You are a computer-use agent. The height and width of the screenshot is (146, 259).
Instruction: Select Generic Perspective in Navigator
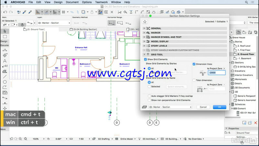(x=247, y=96)
